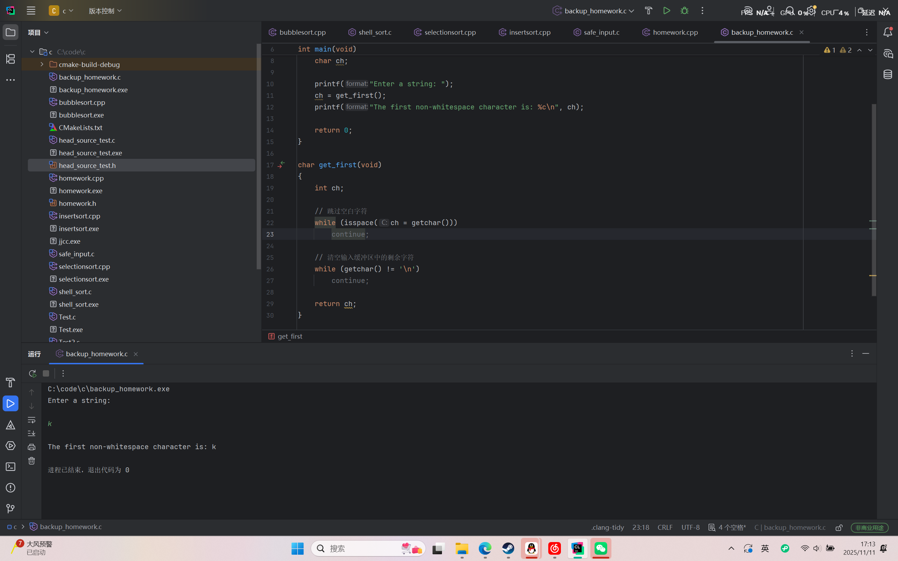Rerun backup_homework.c in Run panel

[x=32, y=373]
